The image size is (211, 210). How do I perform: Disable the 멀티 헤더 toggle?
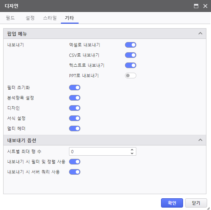tap(75, 128)
